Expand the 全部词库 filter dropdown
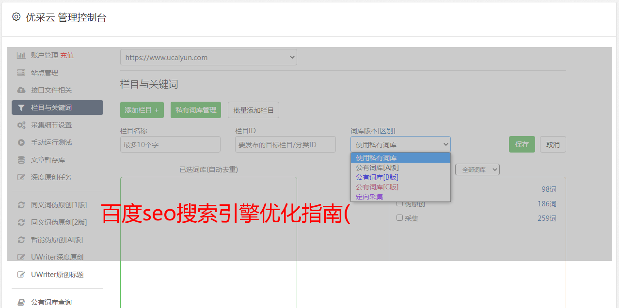This screenshot has height=308, width=619. pos(477,169)
